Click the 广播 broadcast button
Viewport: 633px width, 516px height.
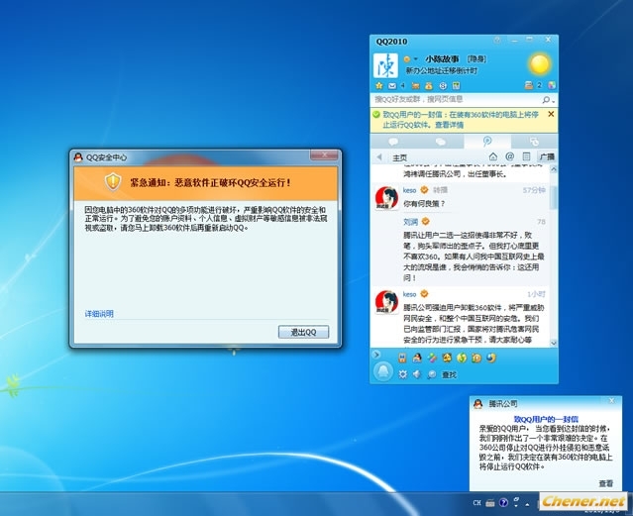[x=547, y=156]
